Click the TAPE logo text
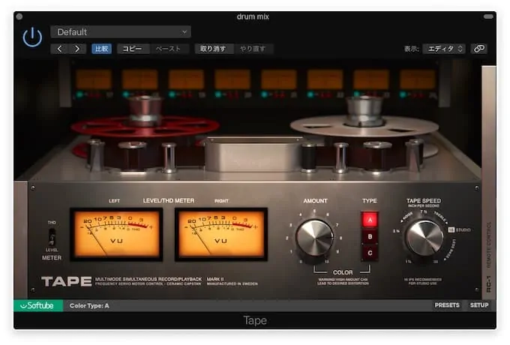Screen dimensions: 510x345 point(66,281)
